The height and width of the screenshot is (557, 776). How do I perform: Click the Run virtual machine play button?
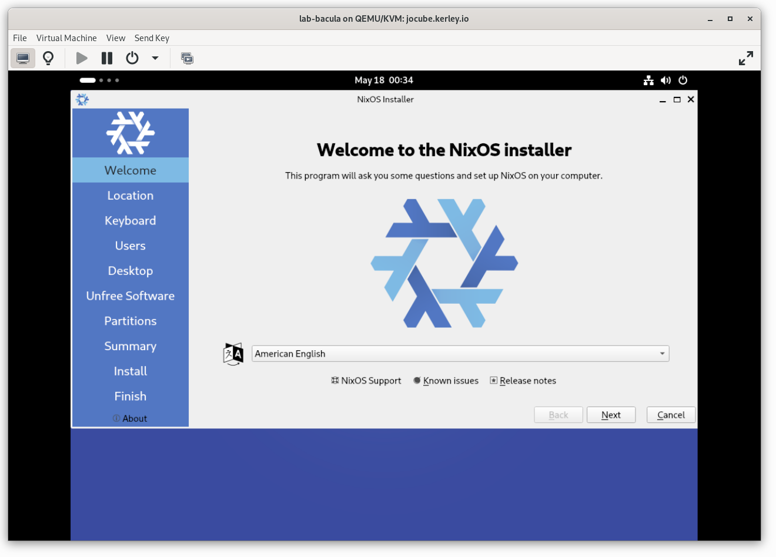click(82, 58)
